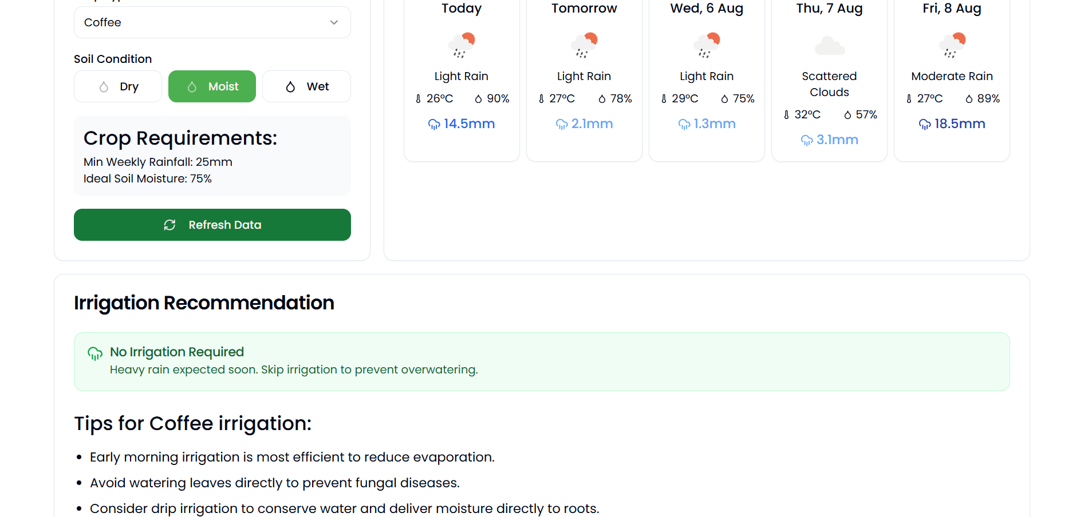1084x517 pixels.
Task: Click Friday's moderate rain weather icon
Action: point(952,45)
